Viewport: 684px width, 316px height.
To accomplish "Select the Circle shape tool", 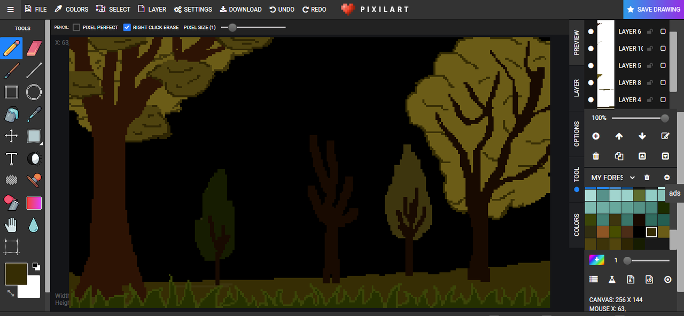I will [x=34, y=92].
